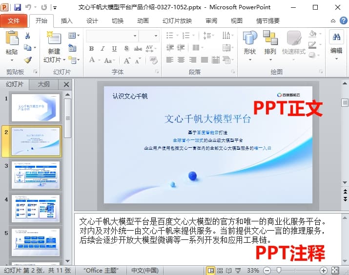
Task: Align paragraph text to the left
Action: (170, 59)
